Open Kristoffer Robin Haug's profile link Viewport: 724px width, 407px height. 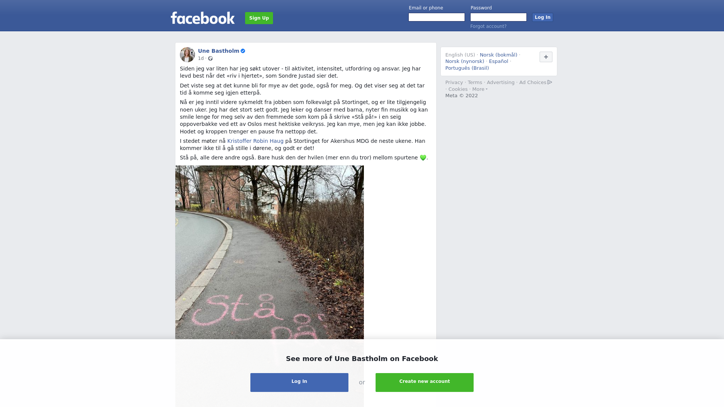[255, 141]
